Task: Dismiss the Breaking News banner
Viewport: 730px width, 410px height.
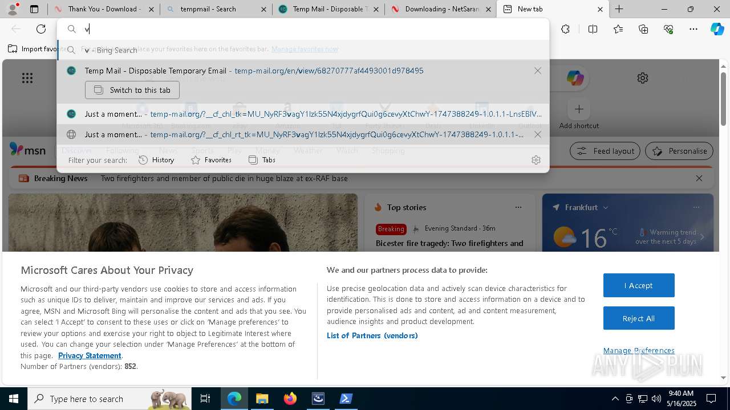Action: click(699, 178)
